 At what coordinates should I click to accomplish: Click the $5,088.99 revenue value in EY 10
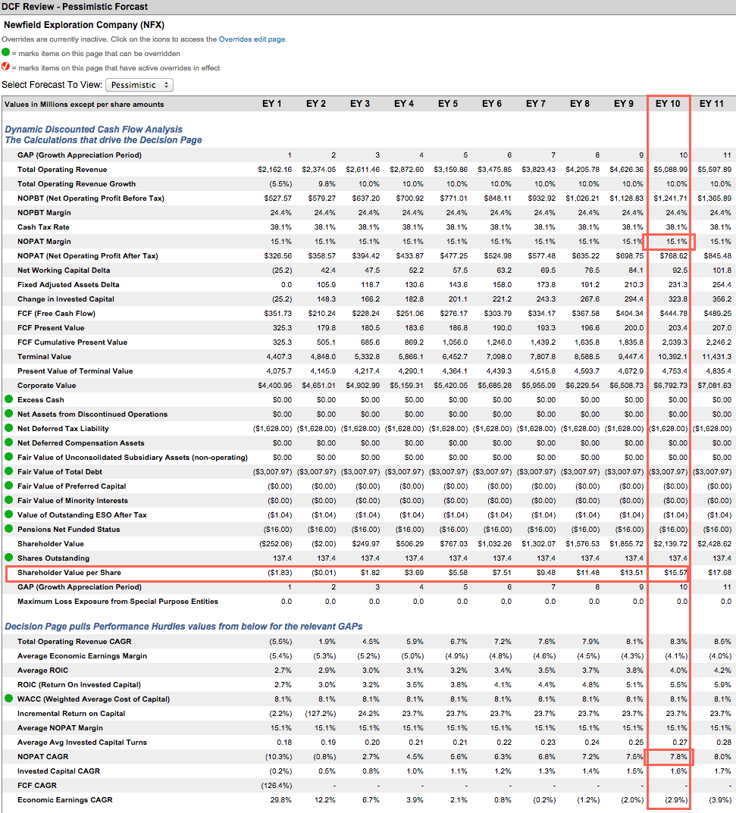(x=671, y=170)
